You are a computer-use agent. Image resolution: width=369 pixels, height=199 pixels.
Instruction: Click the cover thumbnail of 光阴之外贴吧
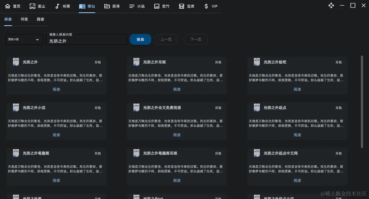257,62
